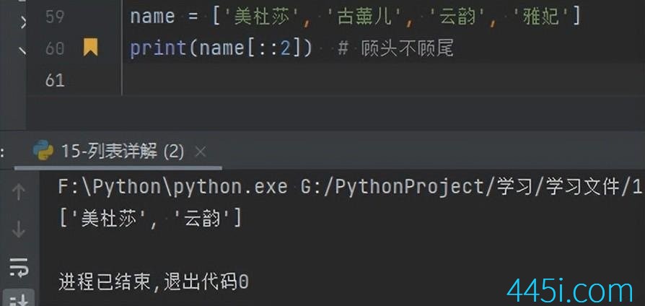Click the down arrow in run console

click(x=19, y=229)
